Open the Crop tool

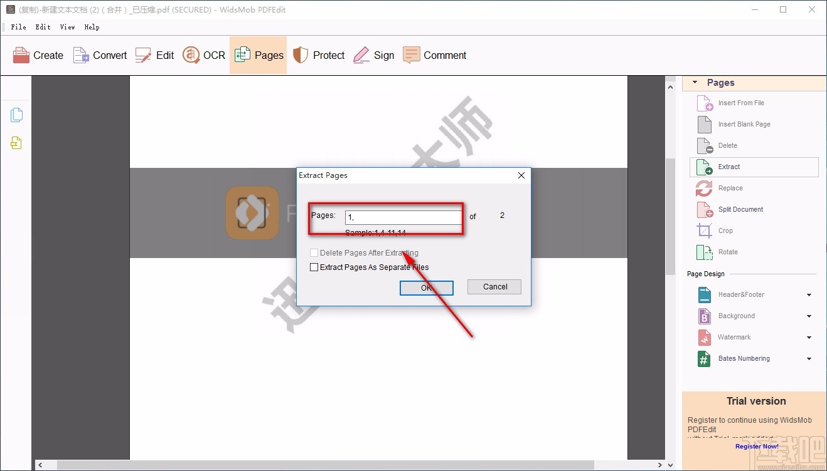click(725, 230)
